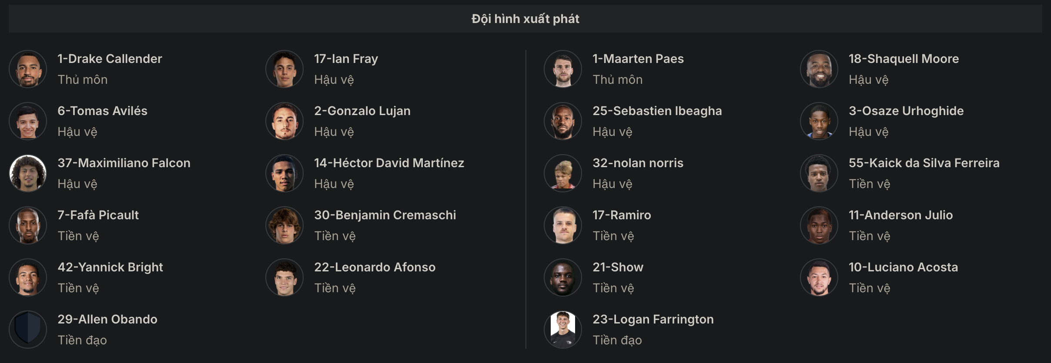Screen dimensions: 1051x363
Task: Click the 18-Shaquell Moore name
Action: click(904, 59)
